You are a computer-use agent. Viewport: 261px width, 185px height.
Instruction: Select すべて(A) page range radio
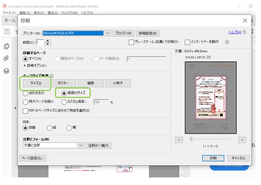click(x=25, y=59)
